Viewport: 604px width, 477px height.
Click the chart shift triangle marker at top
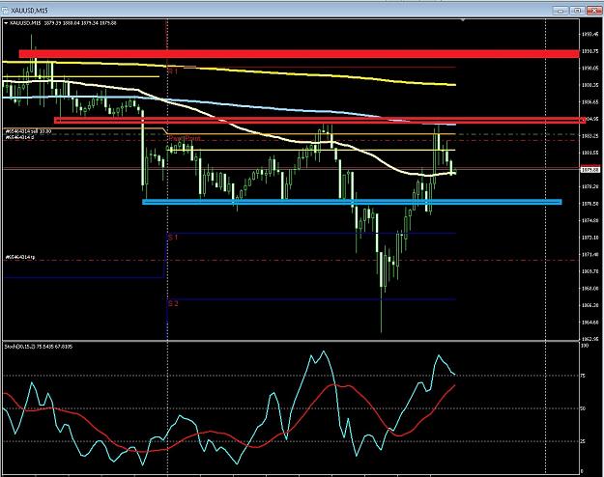pos(463,19)
